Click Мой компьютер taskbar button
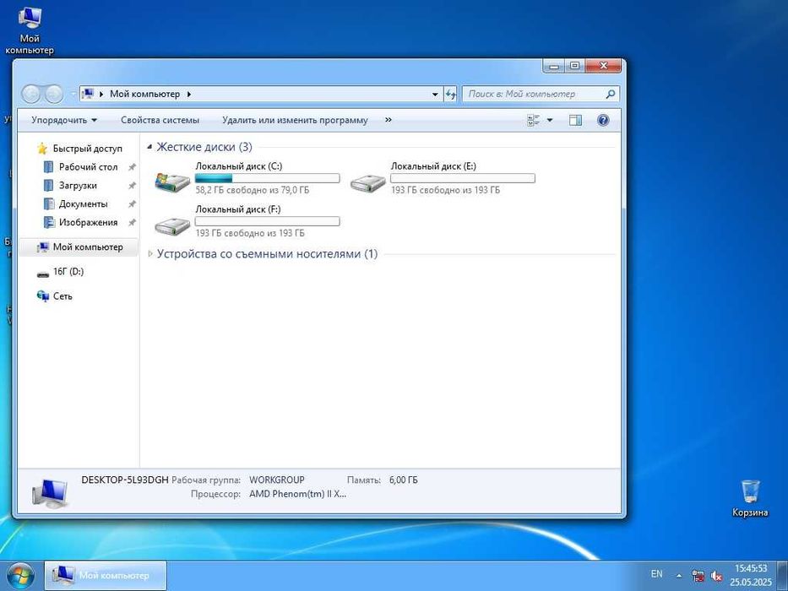 pos(106,576)
